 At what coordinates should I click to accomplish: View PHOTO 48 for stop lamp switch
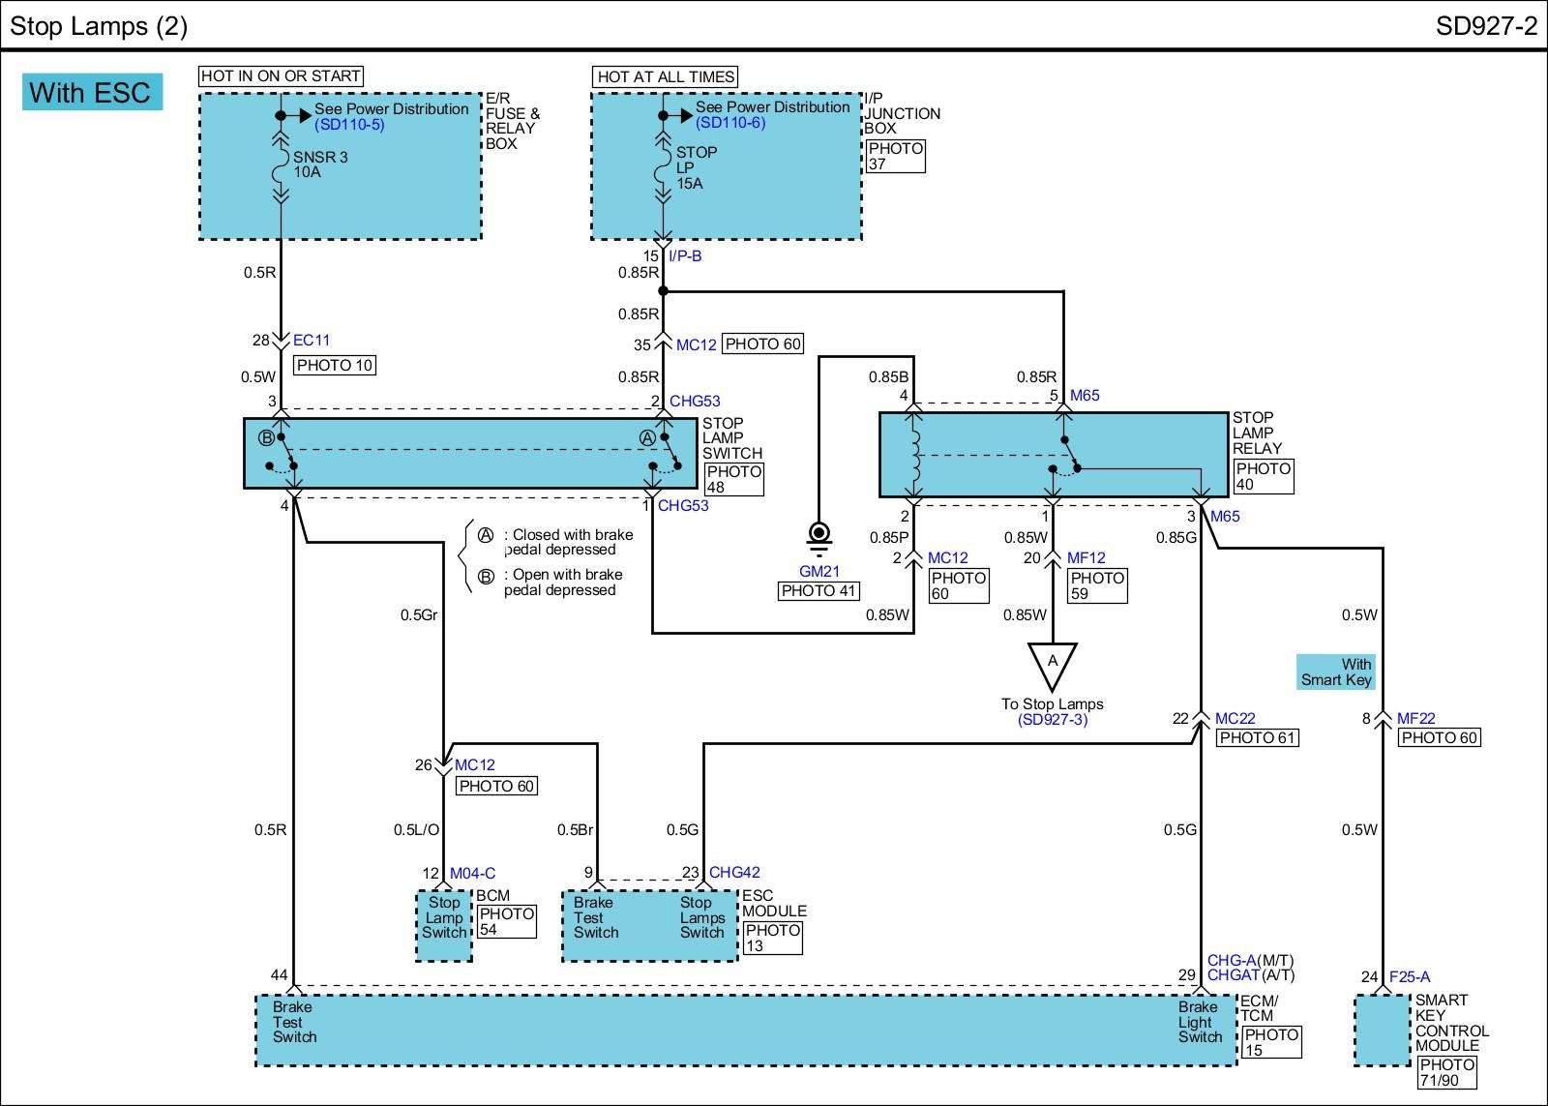pyautogui.click(x=733, y=479)
